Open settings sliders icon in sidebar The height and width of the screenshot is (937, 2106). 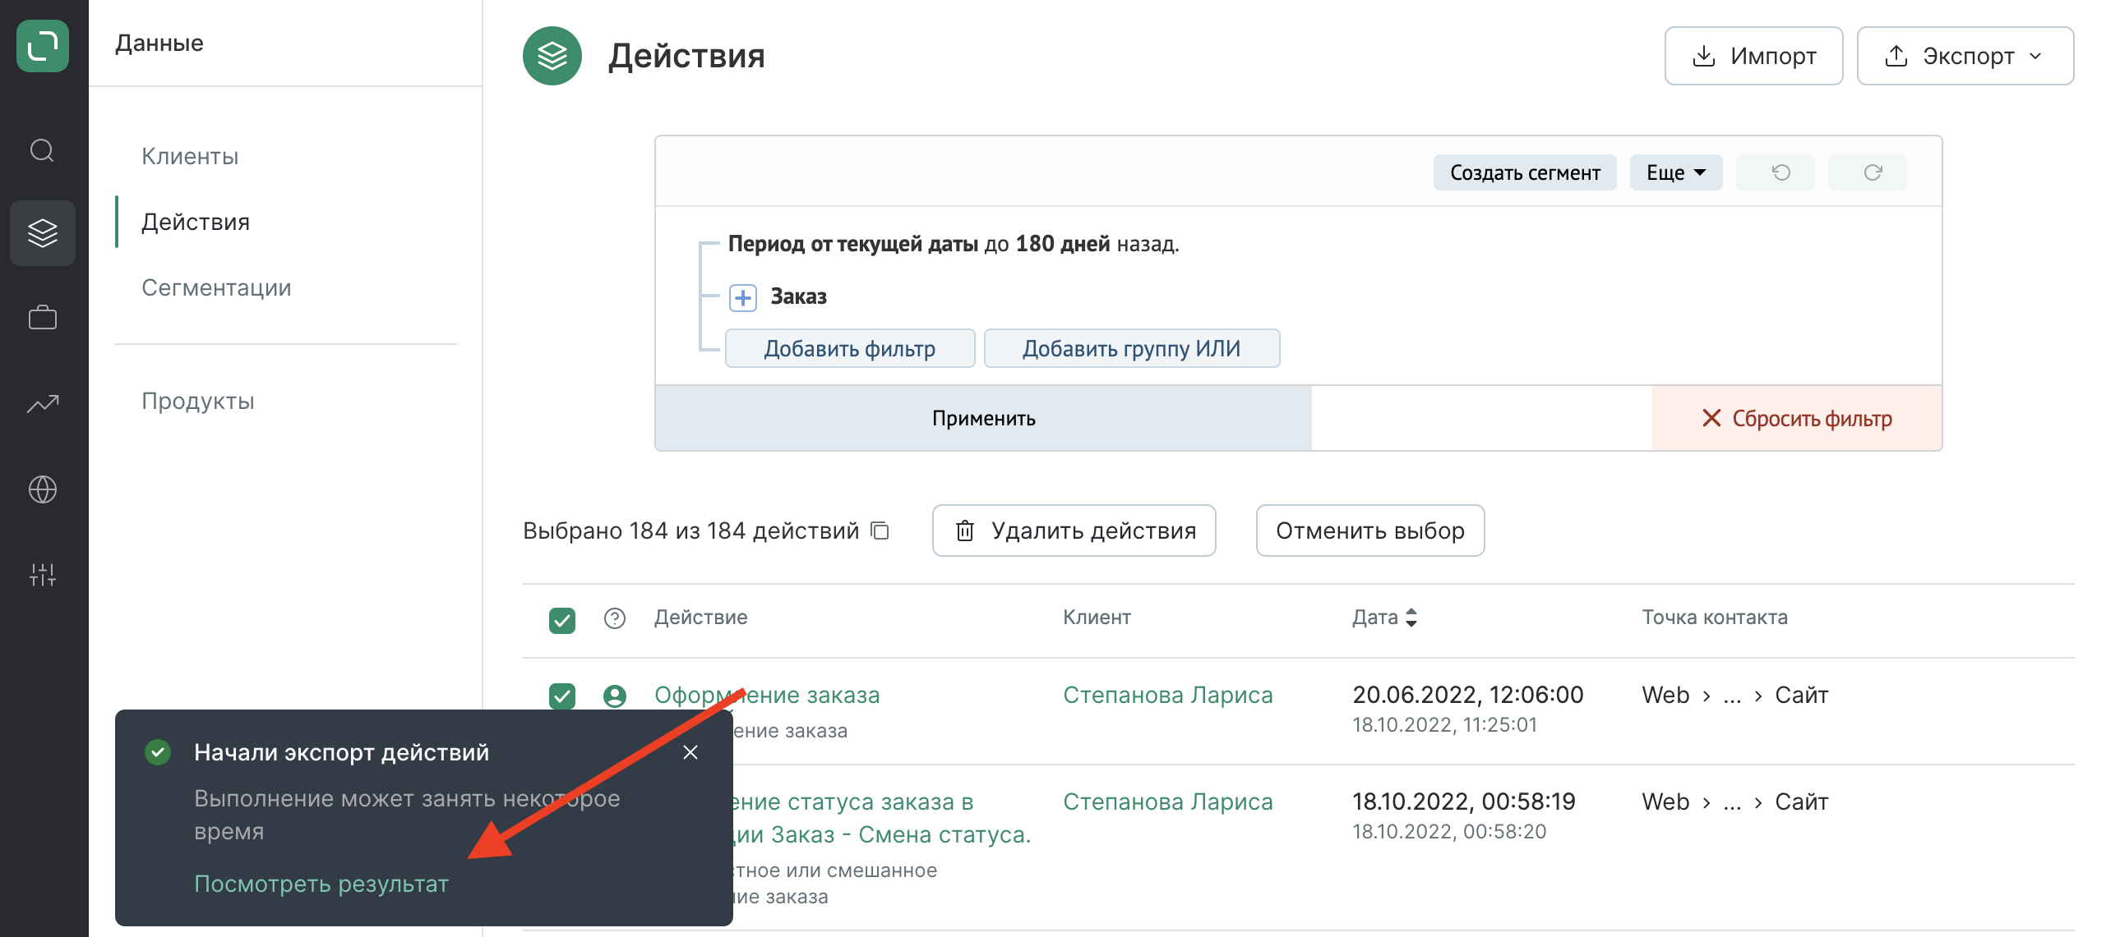pos(43,574)
